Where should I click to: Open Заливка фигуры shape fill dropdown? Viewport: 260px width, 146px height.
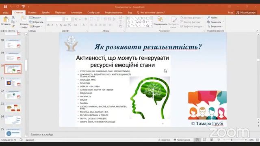pyautogui.click(x=191, y=17)
